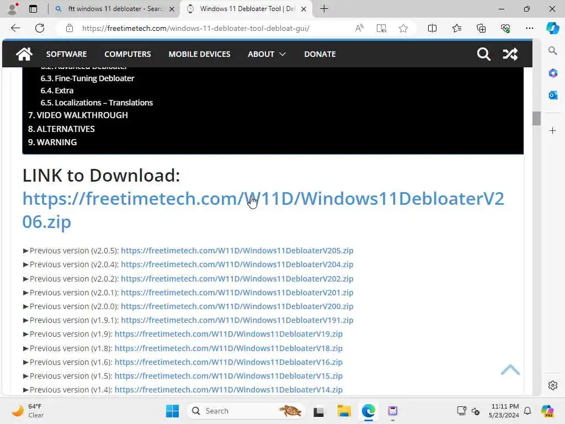Open the Collections icon
Viewport: 565px width, 424px height.
pos(481,28)
